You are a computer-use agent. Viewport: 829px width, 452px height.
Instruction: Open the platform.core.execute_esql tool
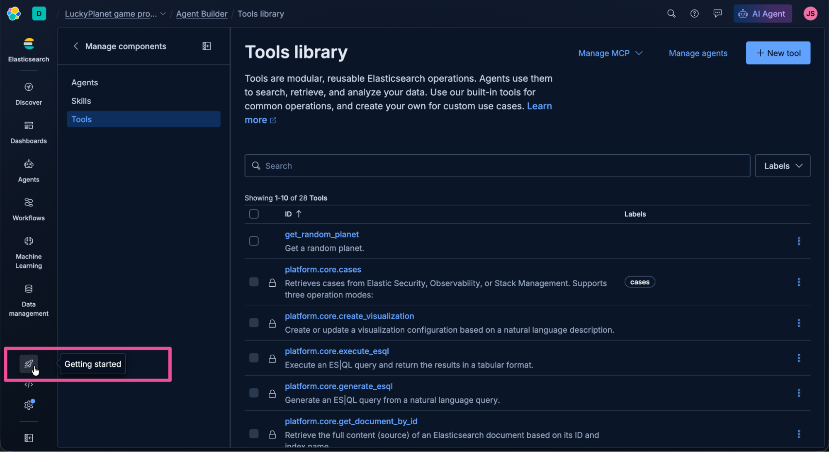tap(337, 351)
